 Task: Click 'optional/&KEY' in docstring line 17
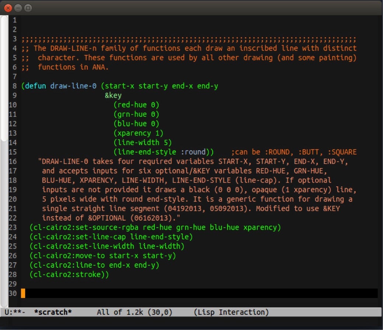182,171
